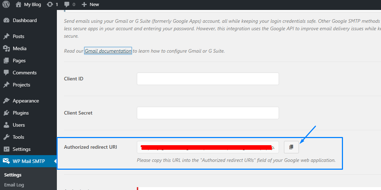The image size is (381, 190).
Task: Open My Blog site home link
Action: point(28,5)
